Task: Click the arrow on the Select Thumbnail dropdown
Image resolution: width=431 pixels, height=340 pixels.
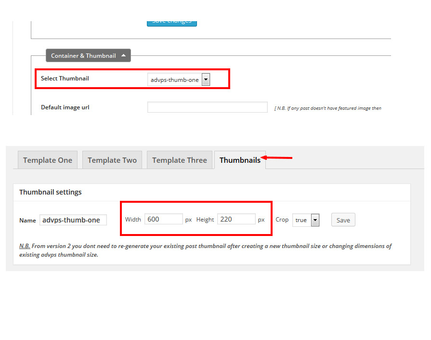Action: [206, 80]
